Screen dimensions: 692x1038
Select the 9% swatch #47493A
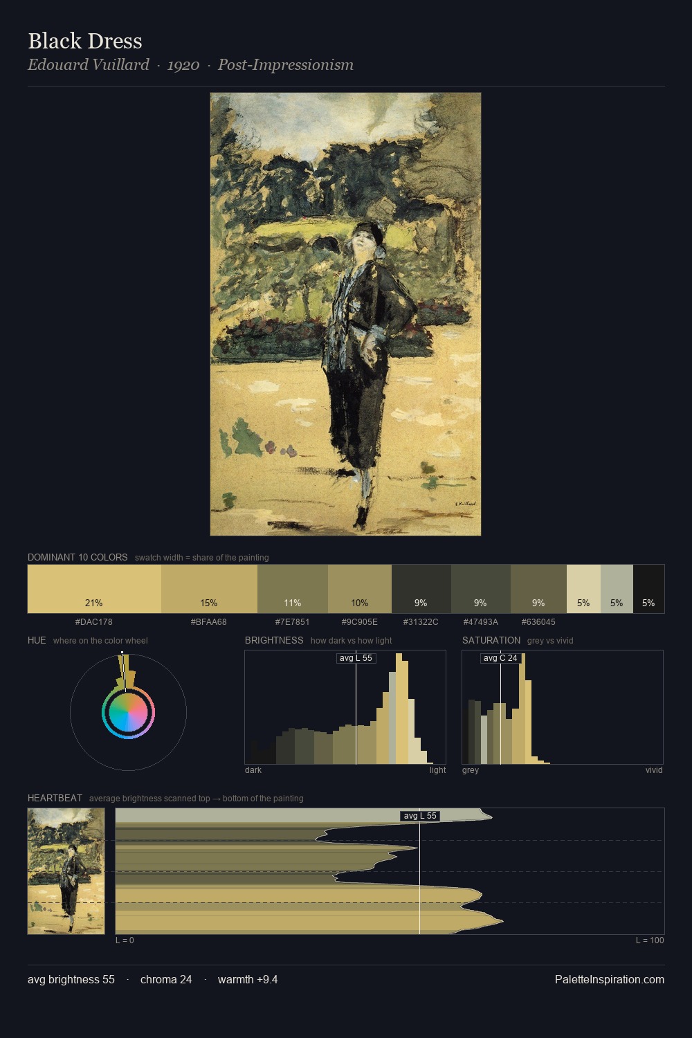point(481,589)
